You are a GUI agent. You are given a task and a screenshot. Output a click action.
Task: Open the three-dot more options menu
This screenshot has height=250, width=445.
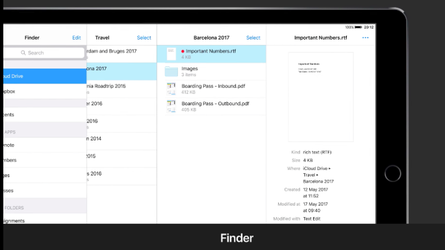[365, 38]
